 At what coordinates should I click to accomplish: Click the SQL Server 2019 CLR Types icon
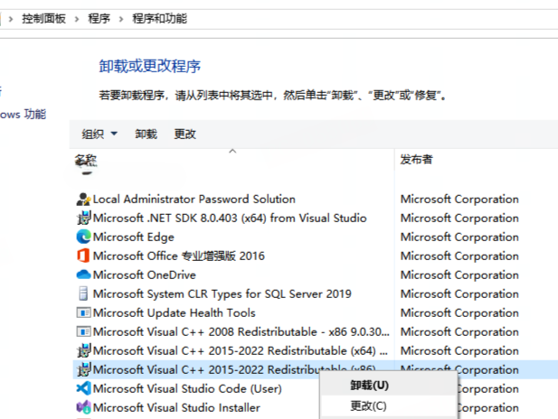tap(83, 293)
